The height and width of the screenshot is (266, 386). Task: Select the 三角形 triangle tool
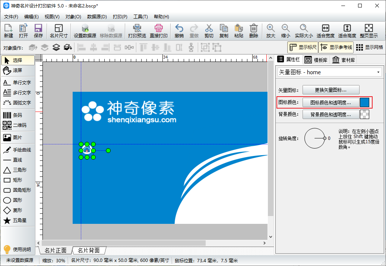pos(18,170)
